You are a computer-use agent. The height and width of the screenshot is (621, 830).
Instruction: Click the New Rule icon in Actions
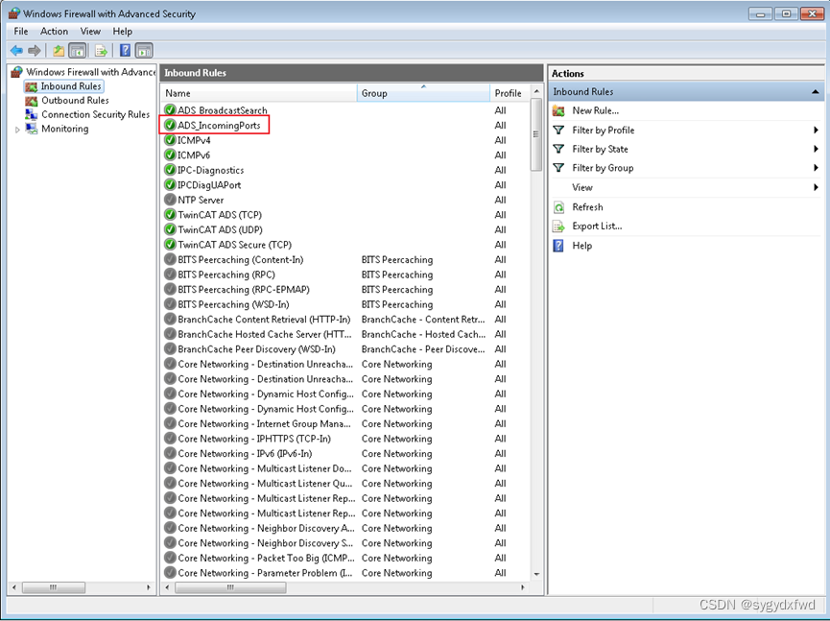pyautogui.click(x=558, y=110)
